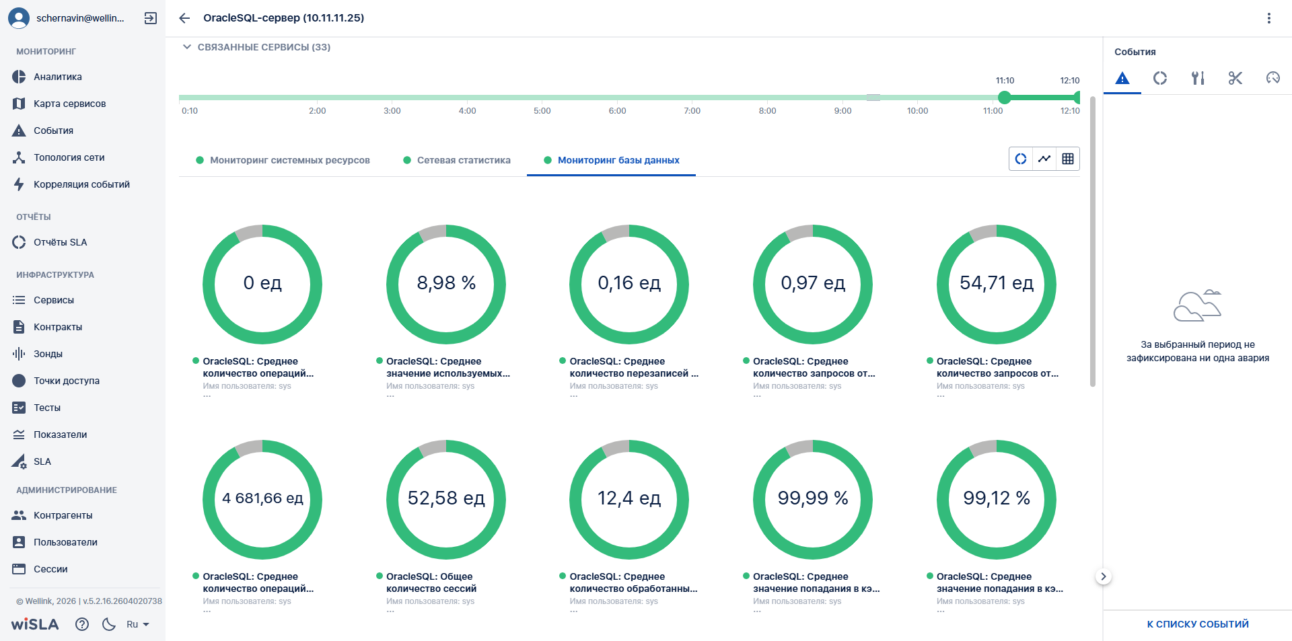Switch to table grid view
This screenshot has width=1292, height=641.
pyautogui.click(x=1068, y=159)
